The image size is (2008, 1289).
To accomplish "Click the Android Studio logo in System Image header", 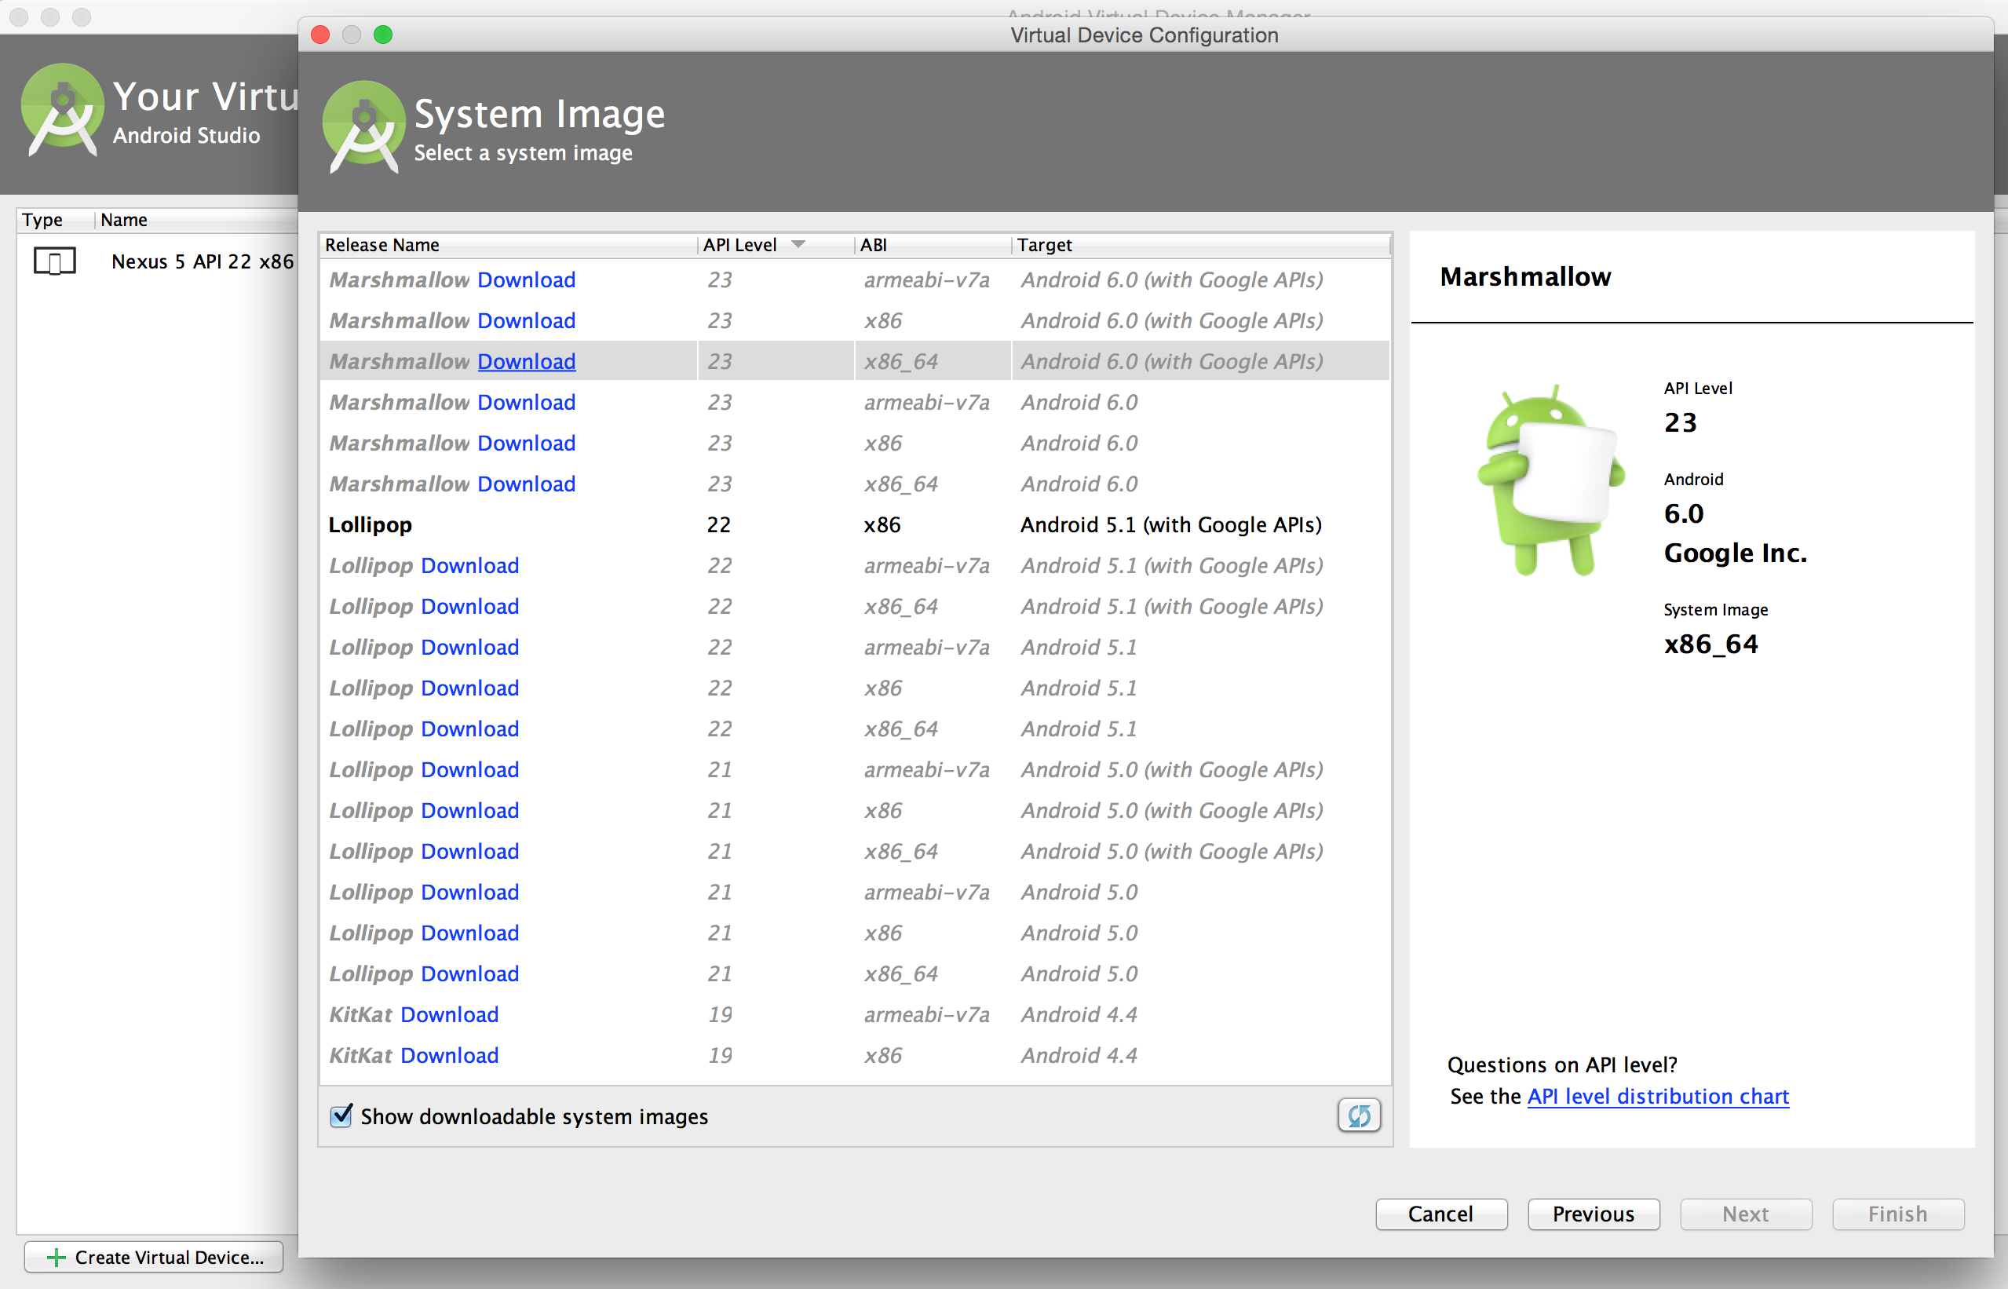I will (363, 127).
